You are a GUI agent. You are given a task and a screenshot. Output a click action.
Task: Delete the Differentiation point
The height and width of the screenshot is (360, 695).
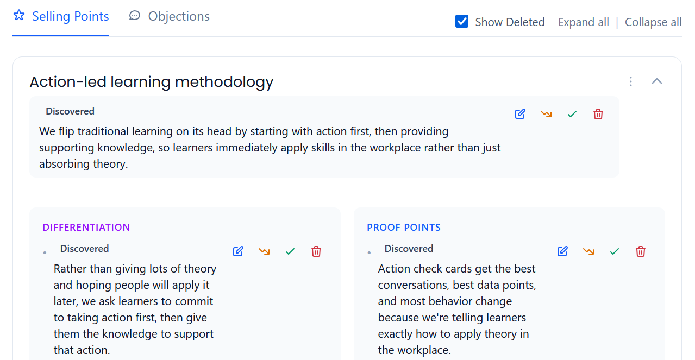[316, 251]
